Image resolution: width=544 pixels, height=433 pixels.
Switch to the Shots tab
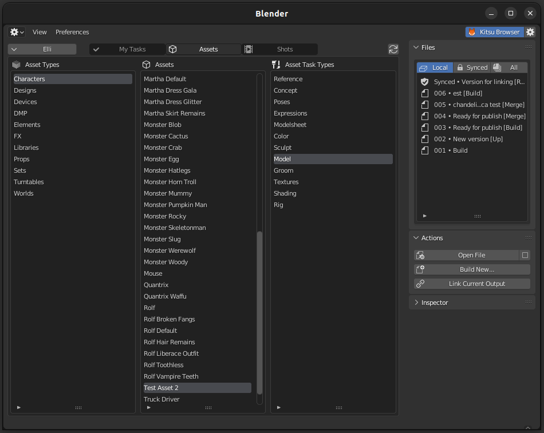tap(279, 49)
